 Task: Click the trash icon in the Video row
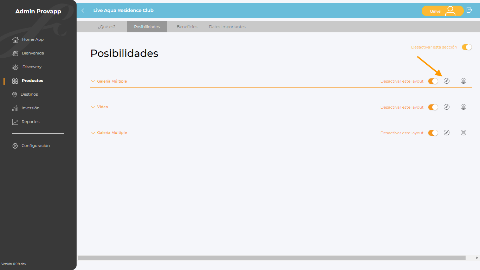point(463,107)
